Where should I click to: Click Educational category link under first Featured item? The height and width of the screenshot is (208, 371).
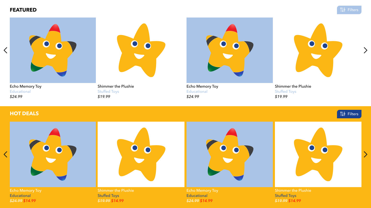coord(20,91)
